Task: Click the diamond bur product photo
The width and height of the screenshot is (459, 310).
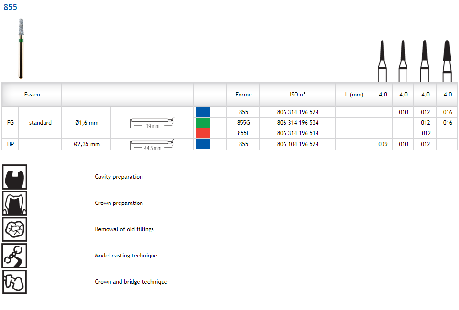Action: click(x=21, y=48)
